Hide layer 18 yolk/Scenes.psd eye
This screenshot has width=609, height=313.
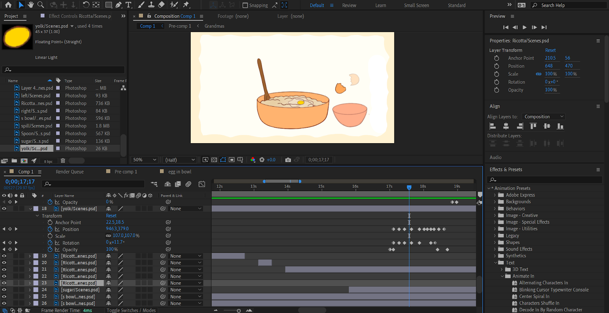click(4, 209)
